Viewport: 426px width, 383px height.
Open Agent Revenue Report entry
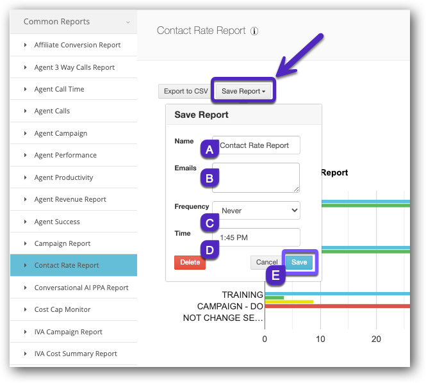[x=70, y=199]
